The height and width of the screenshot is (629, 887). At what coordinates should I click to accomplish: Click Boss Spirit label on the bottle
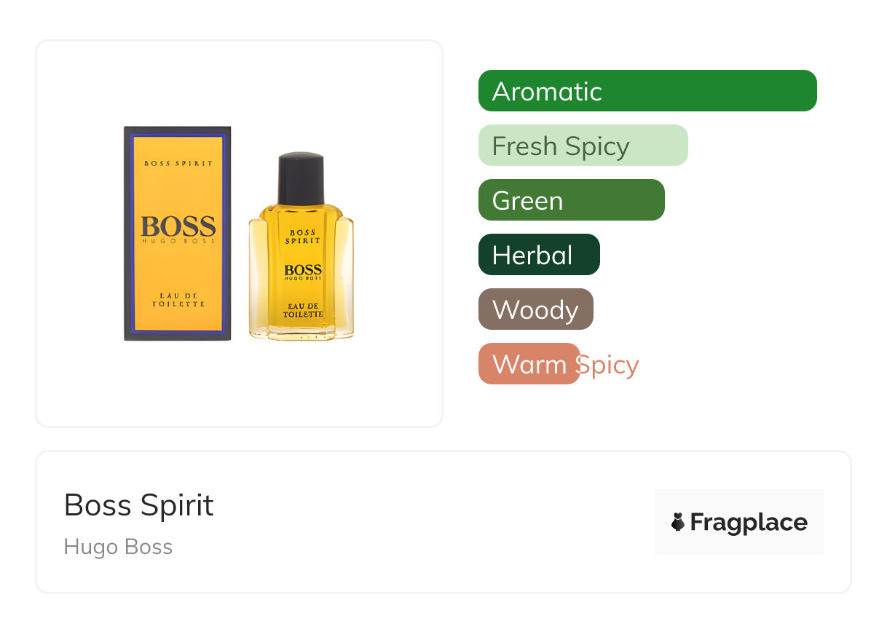[302, 236]
